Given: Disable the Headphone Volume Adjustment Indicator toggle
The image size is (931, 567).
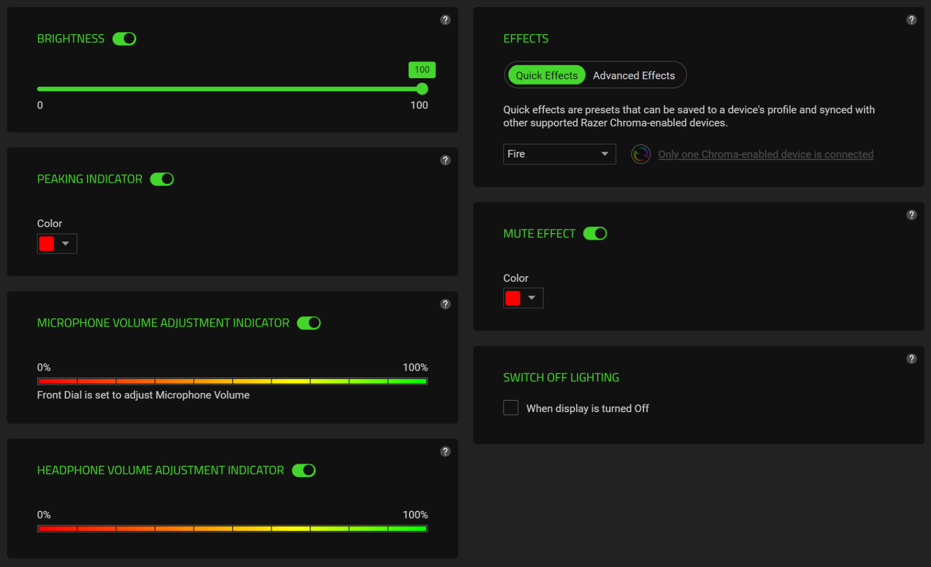Looking at the screenshot, I should pyautogui.click(x=304, y=470).
